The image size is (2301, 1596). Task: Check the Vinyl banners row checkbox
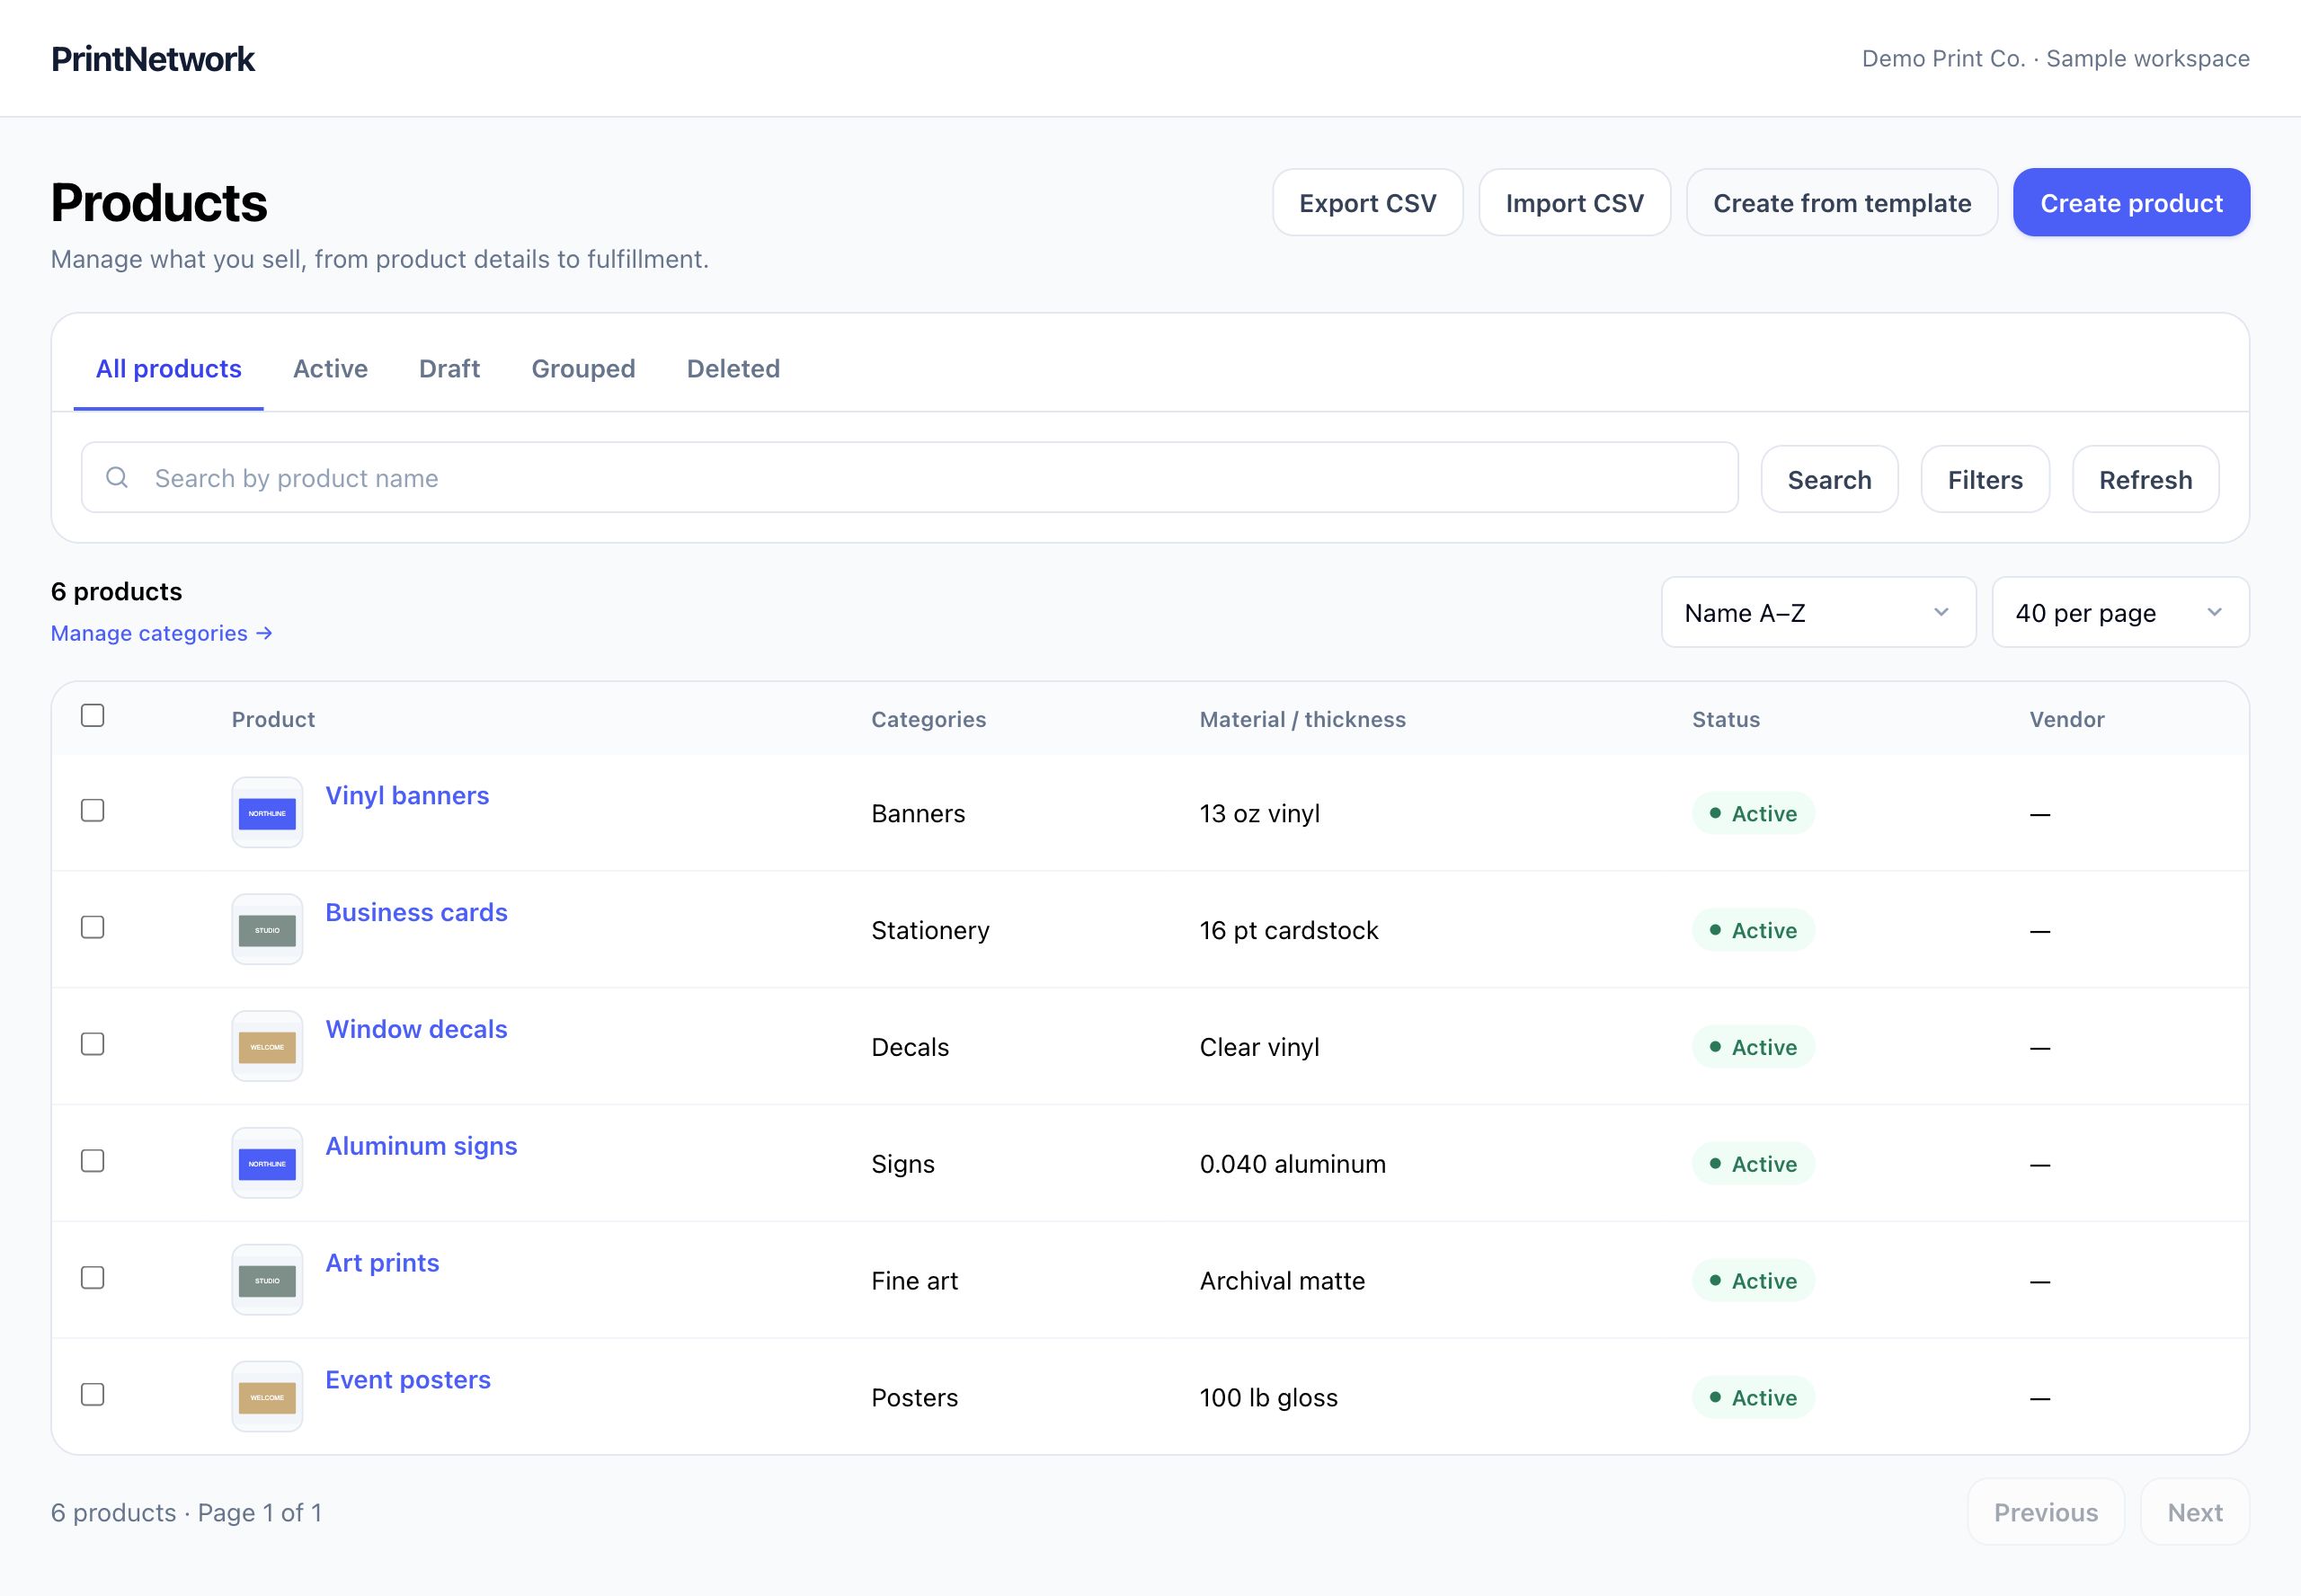(x=93, y=811)
